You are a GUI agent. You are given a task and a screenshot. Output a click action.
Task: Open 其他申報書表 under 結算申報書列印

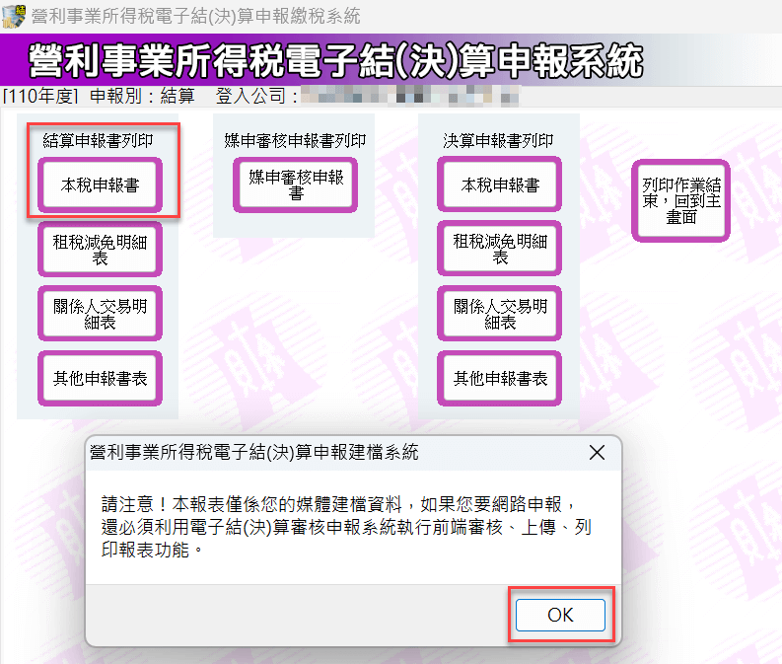click(x=100, y=378)
